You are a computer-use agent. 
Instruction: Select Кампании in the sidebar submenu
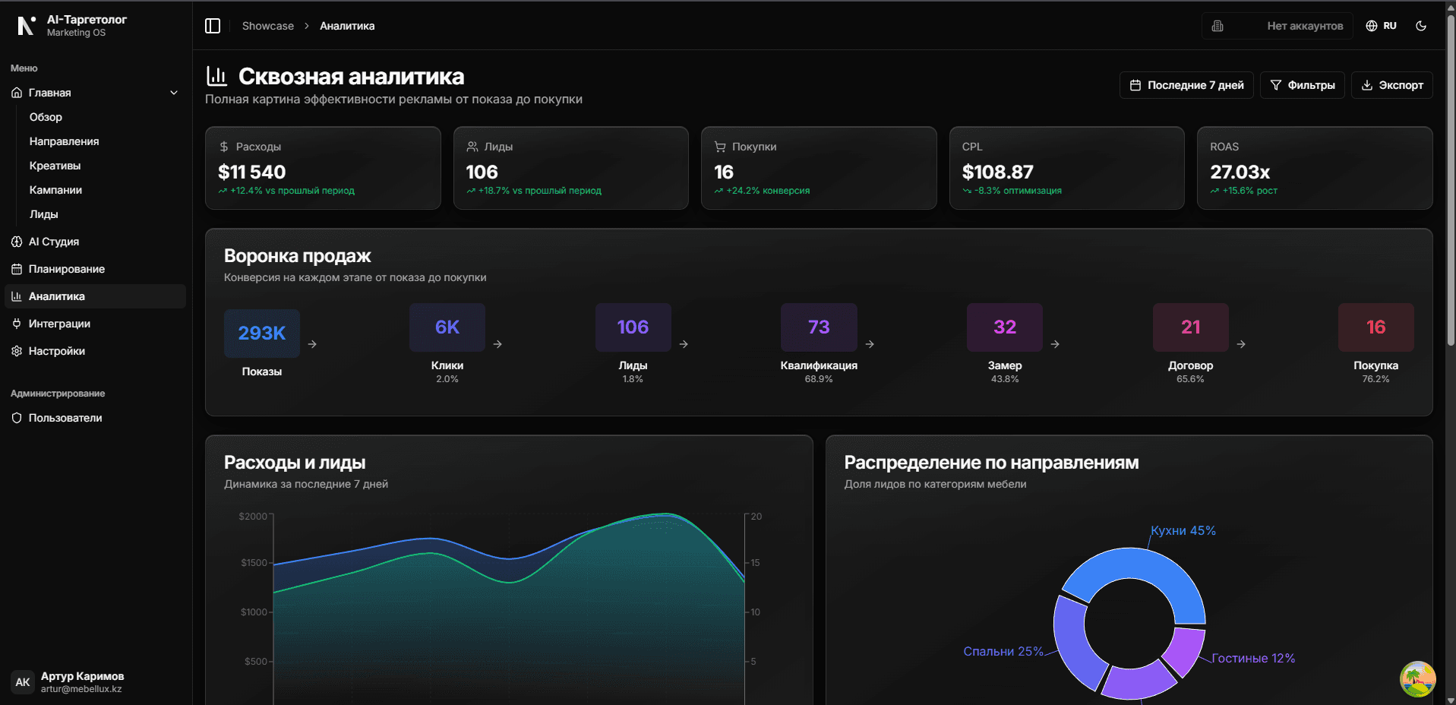(x=55, y=190)
